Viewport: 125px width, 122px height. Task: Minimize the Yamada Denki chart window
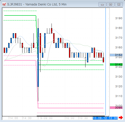pos(102,4)
